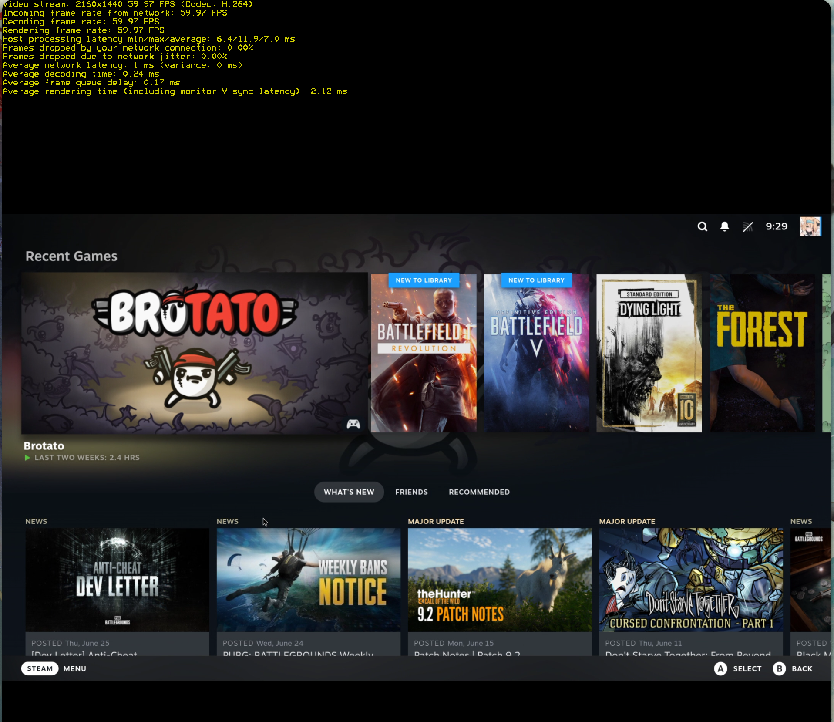
Task: Open the search magnifier icon
Action: (x=702, y=226)
